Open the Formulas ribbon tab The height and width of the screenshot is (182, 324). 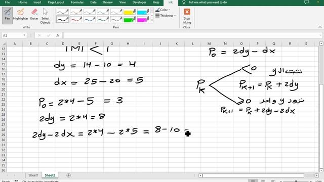[77, 2]
